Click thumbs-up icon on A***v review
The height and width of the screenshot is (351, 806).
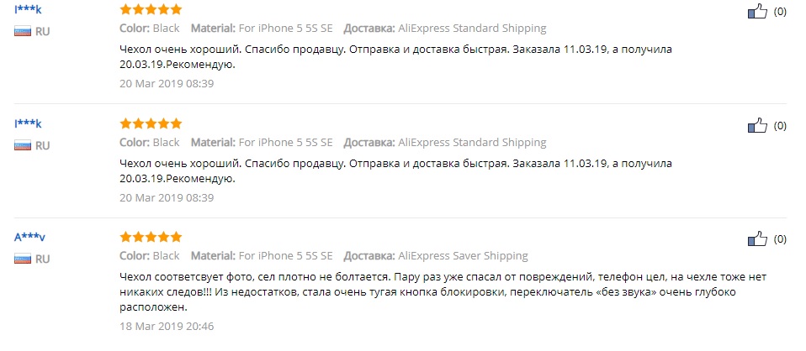(x=757, y=239)
